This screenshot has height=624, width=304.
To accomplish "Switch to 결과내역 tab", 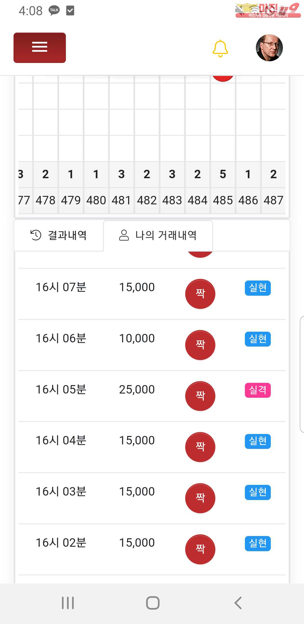I will point(59,235).
